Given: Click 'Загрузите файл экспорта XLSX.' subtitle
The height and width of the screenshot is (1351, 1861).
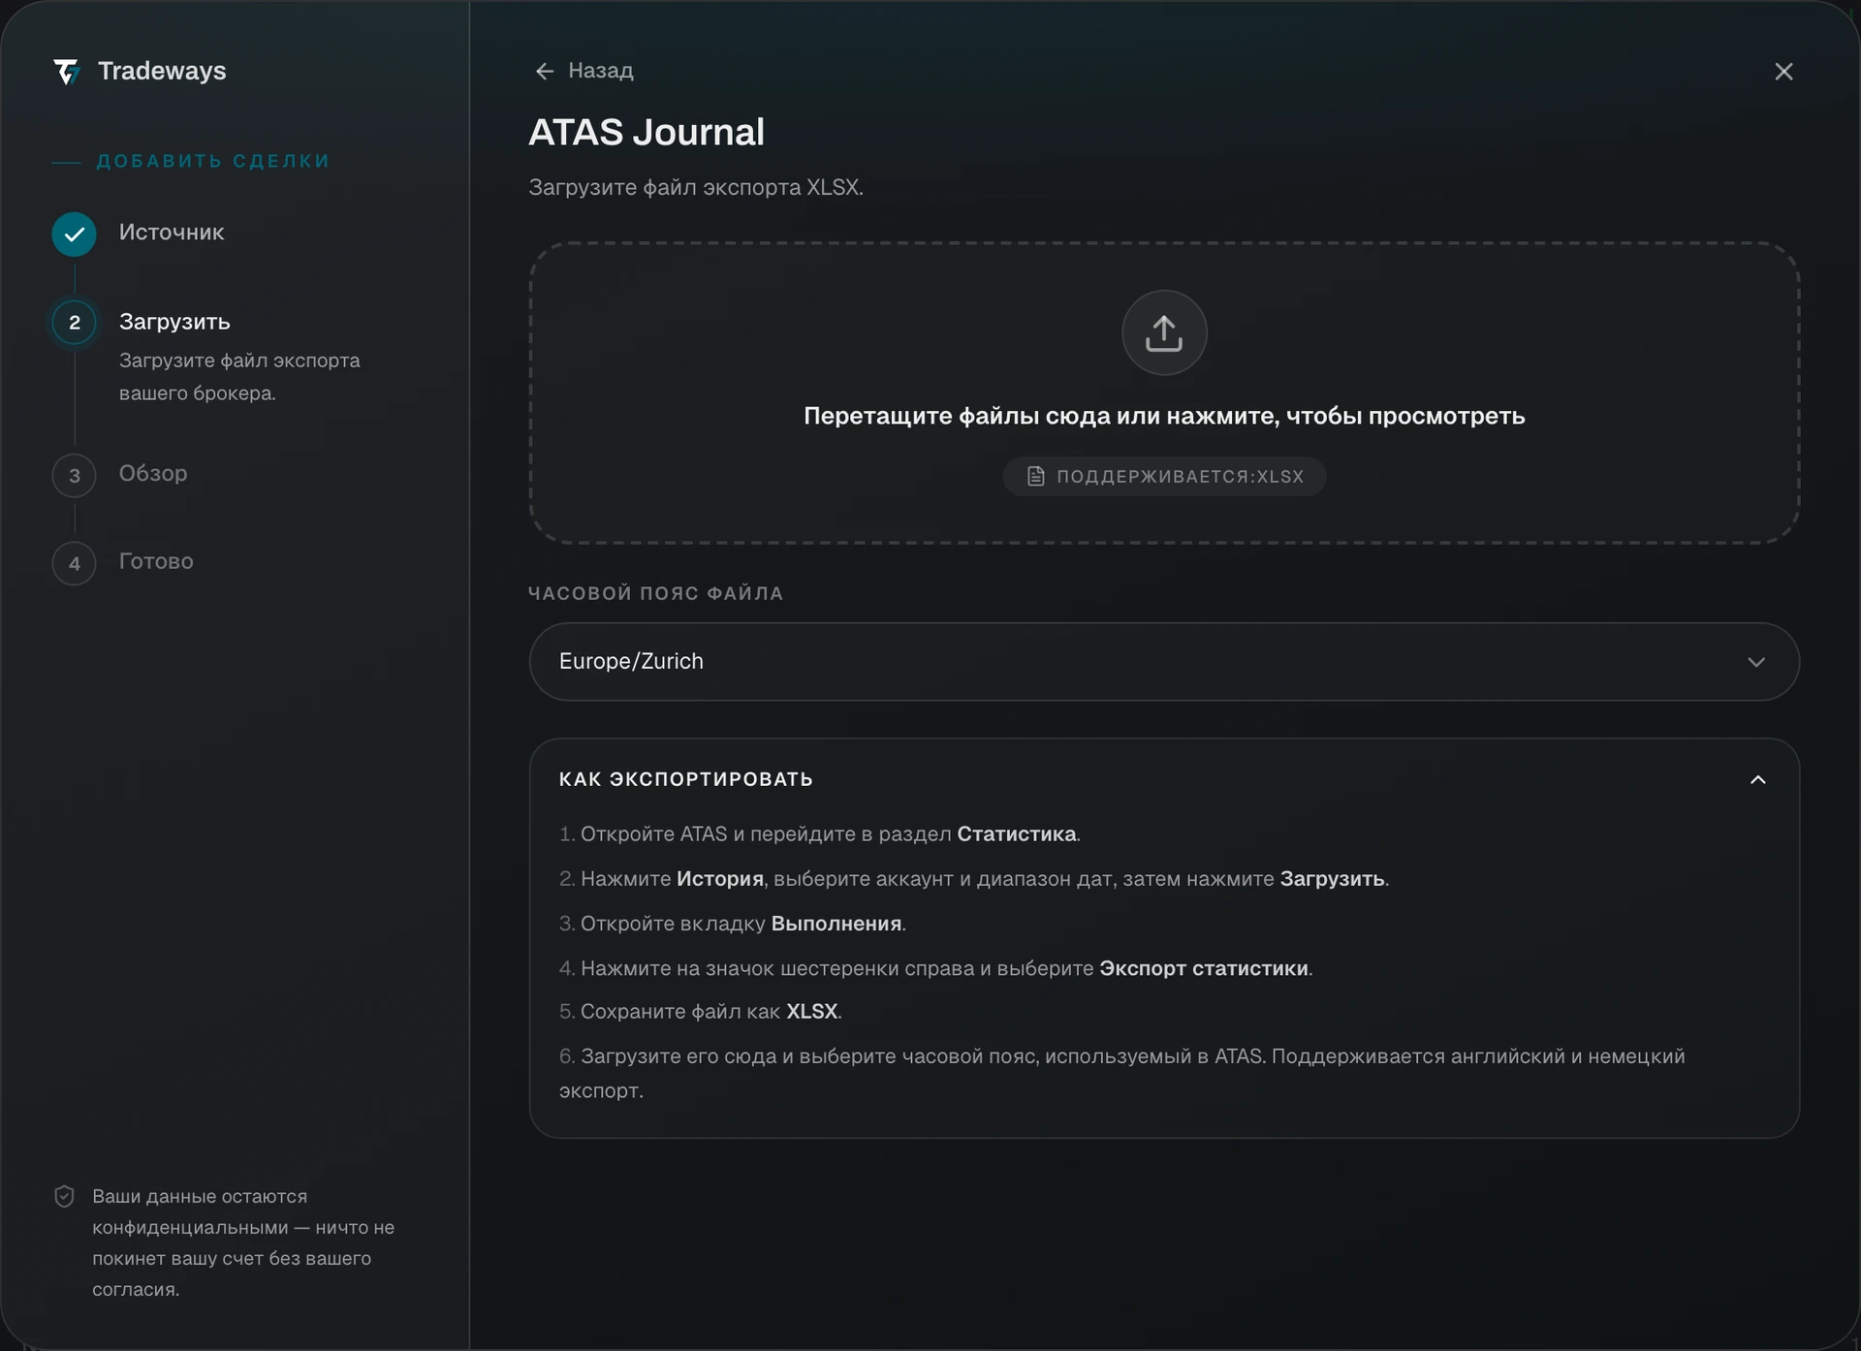Looking at the screenshot, I should pyautogui.click(x=696, y=187).
